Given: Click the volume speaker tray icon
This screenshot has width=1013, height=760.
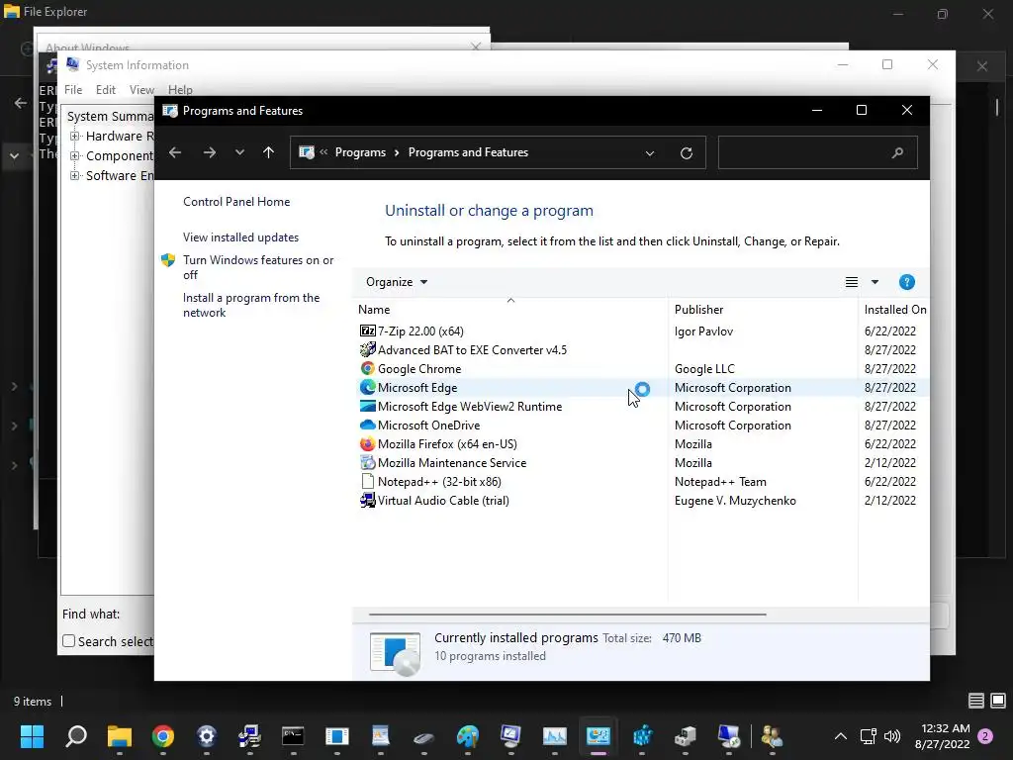Looking at the screenshot, I should coord(892,736).
